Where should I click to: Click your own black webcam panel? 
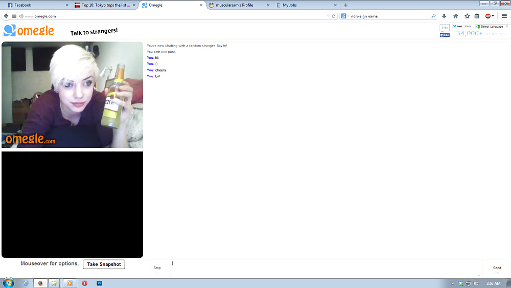(73, 205)
